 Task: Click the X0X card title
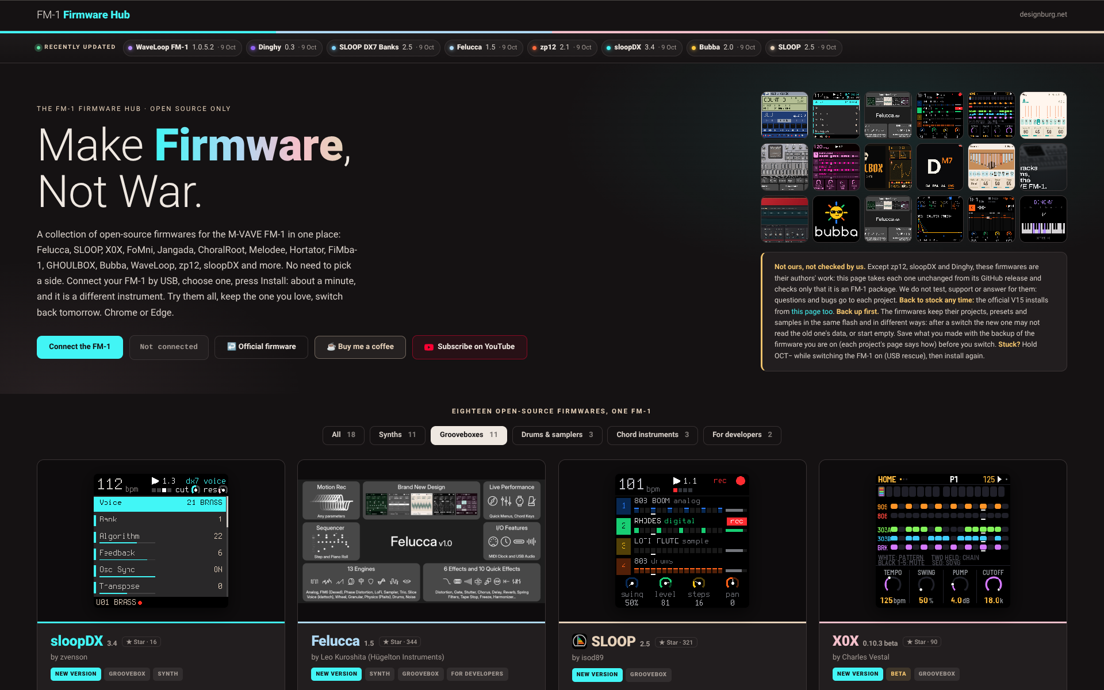(x=845, y=641)
